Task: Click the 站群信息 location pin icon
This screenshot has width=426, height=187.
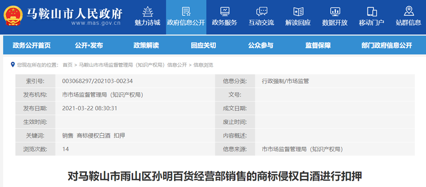Action: pos(409,11)
